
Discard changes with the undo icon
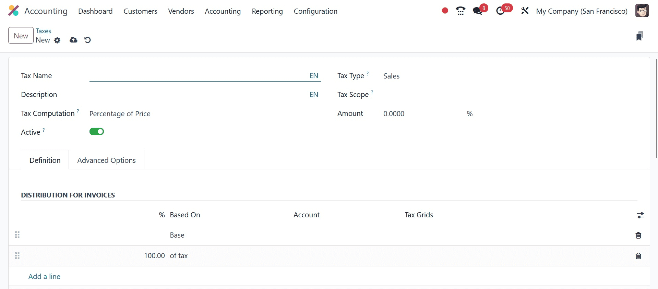(x=87, y=40)
